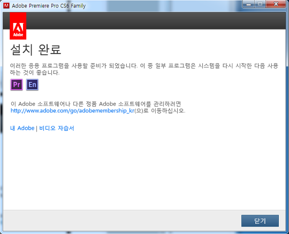Open the adobemembership_kr web link
289x234 pixels.
(x=72, y=111)
